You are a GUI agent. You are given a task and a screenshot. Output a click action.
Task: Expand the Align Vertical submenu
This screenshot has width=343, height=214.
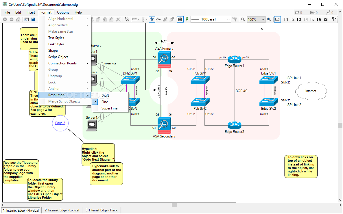(65, 25)
